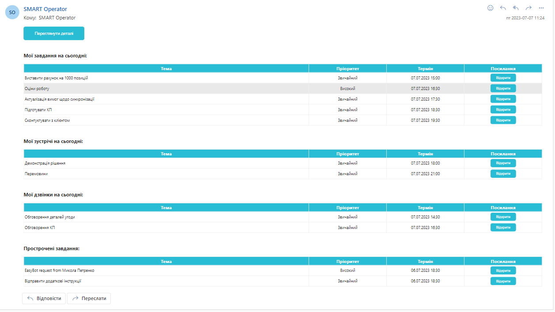Click Відкрити for 'Відправити додаткові інструкції'
This screenshot has width=555, height=312.
(503, 281)
